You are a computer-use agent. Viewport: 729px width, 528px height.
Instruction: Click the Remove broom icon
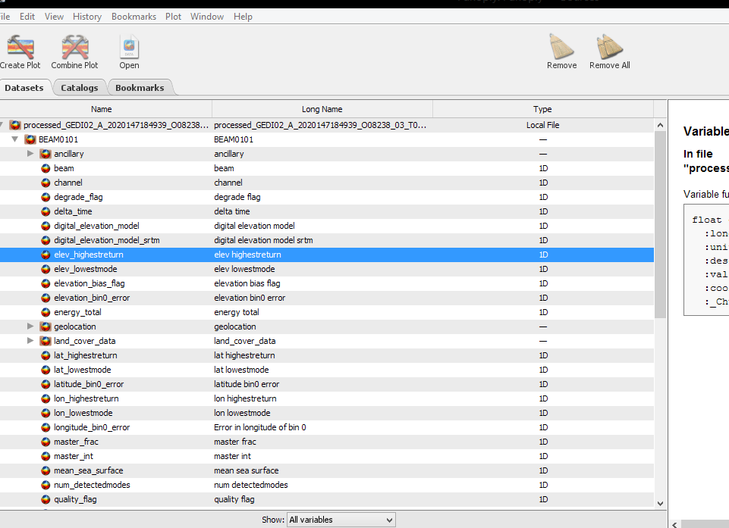pyautogui.click(x=561, y=47)
